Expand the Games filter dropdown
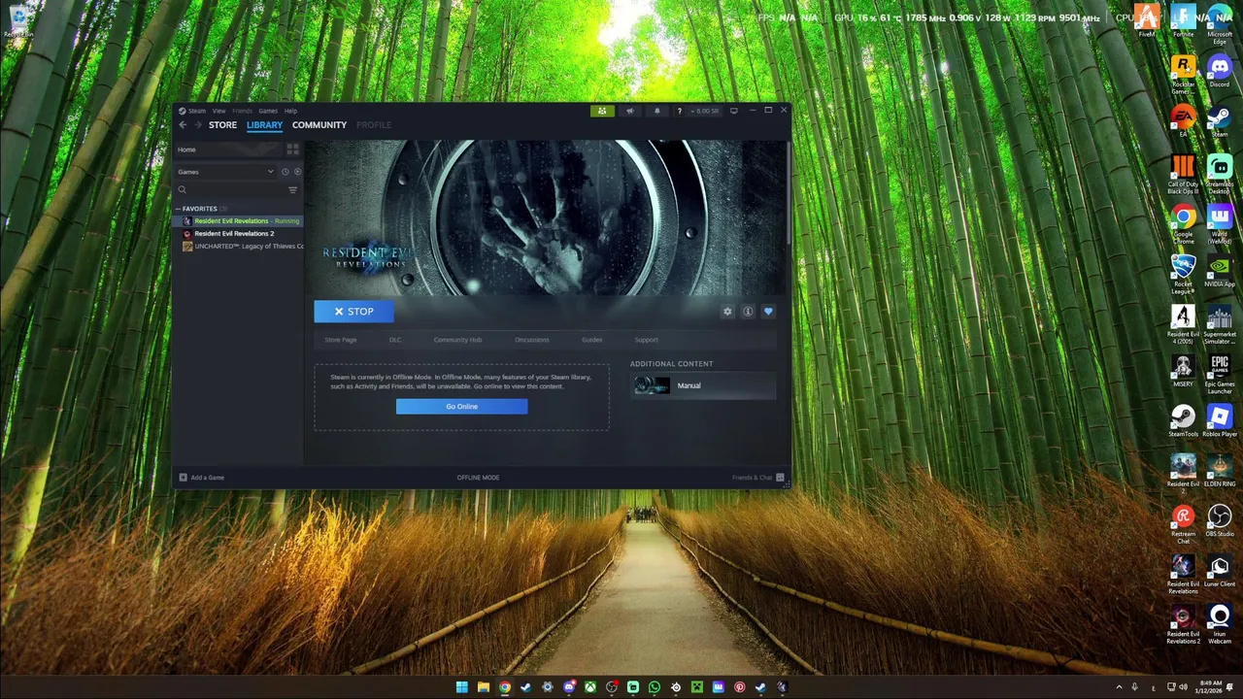Viewport: 1243px width, 699px height. (226, 172)
